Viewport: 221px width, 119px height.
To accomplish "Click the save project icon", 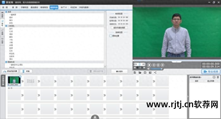I will click(145, 72).
